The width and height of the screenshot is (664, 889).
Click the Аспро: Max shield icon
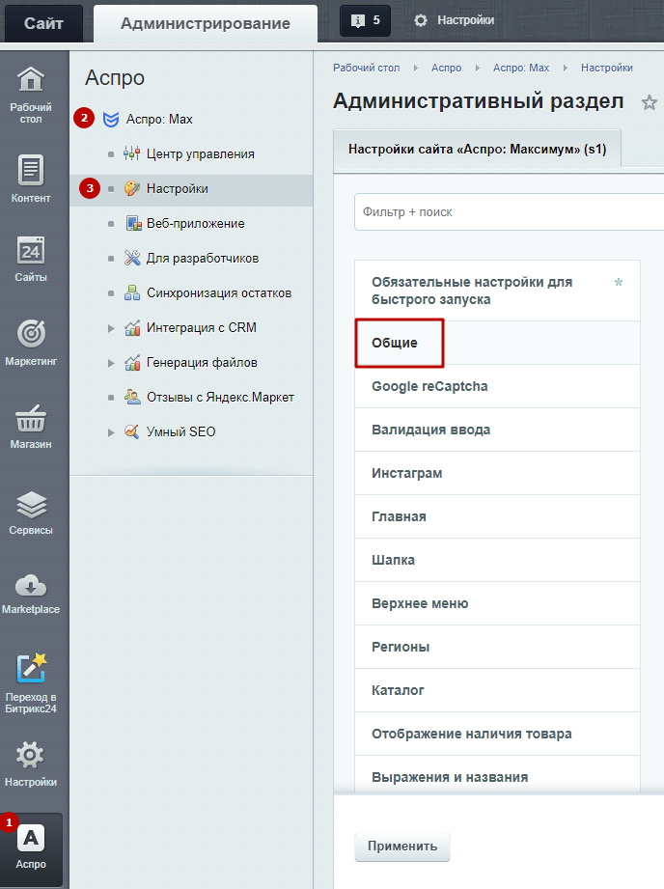(111, 119)
